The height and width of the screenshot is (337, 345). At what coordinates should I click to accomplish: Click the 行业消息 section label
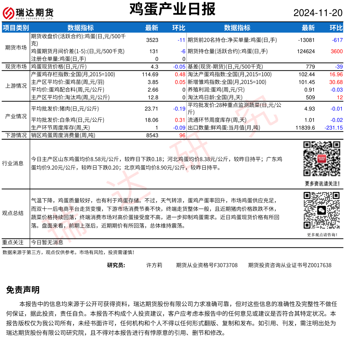coord(13,163)
